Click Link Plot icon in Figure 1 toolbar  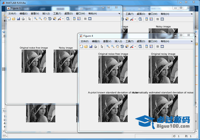pyautogui.click(x=68, y=19)
